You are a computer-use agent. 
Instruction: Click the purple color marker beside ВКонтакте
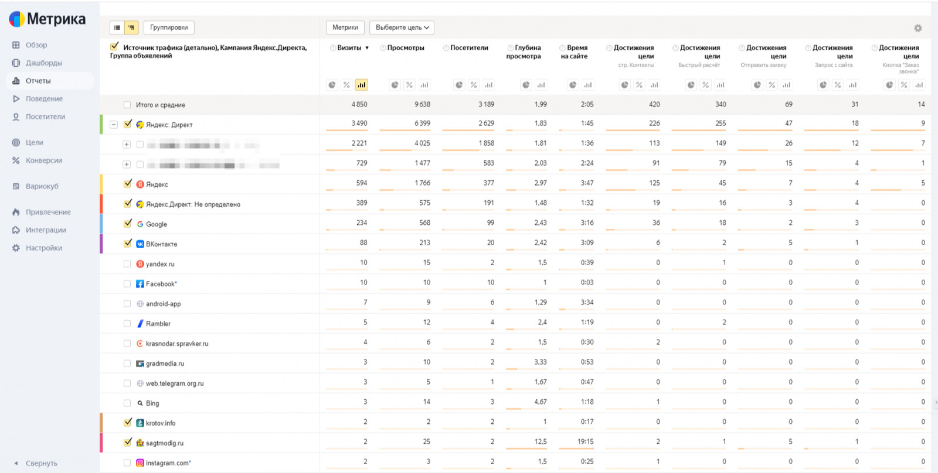coord(101,244)
